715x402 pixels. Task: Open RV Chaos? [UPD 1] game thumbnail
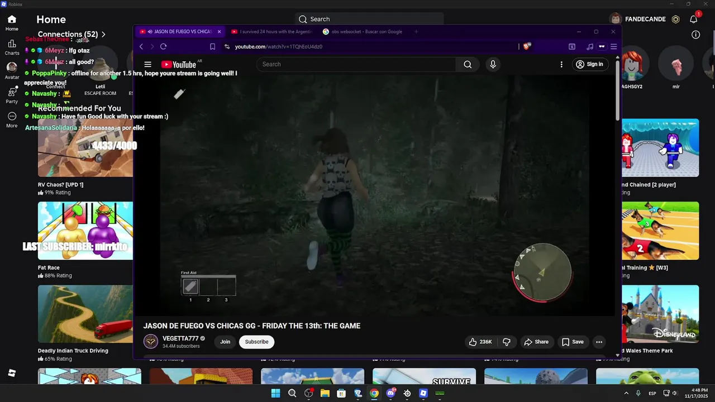[85, 148]
